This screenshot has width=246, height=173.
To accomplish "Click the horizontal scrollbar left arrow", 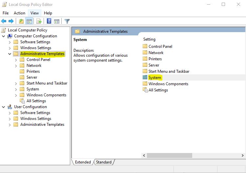I will pyautogui.click(x=144, y=155).
